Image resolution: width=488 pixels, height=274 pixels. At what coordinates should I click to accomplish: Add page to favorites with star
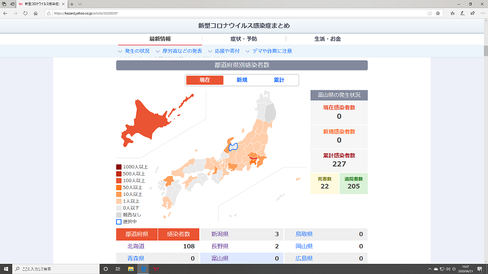[438, 13]
